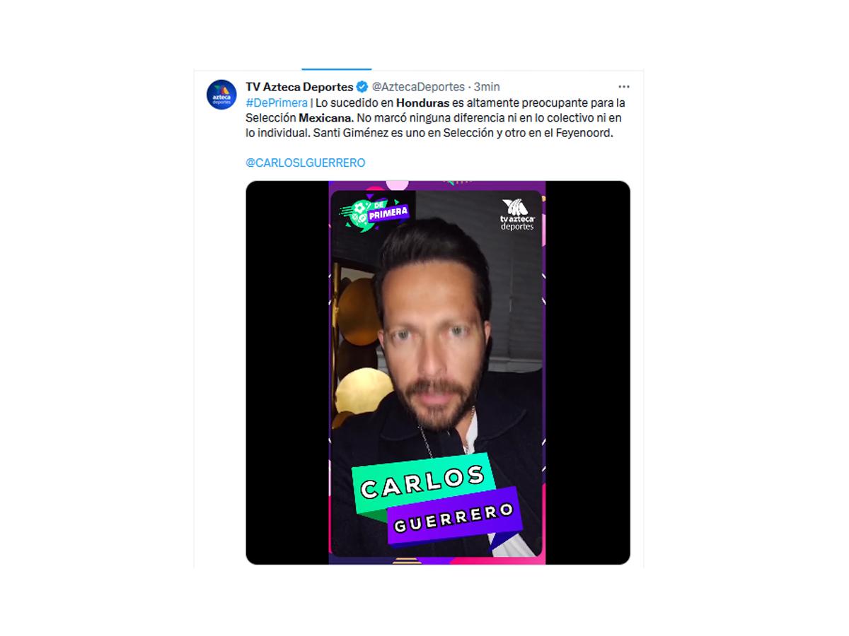The image size is (849, 636).
Task: Open the @CARLOSLGUERRERO mention link
Action: point(306,163)
